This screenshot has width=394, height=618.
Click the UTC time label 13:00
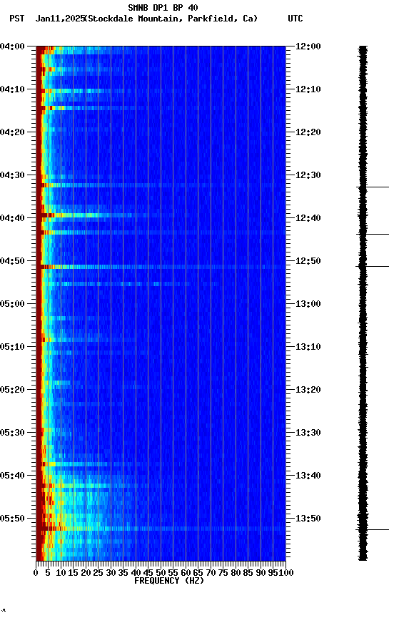(308, 304)
